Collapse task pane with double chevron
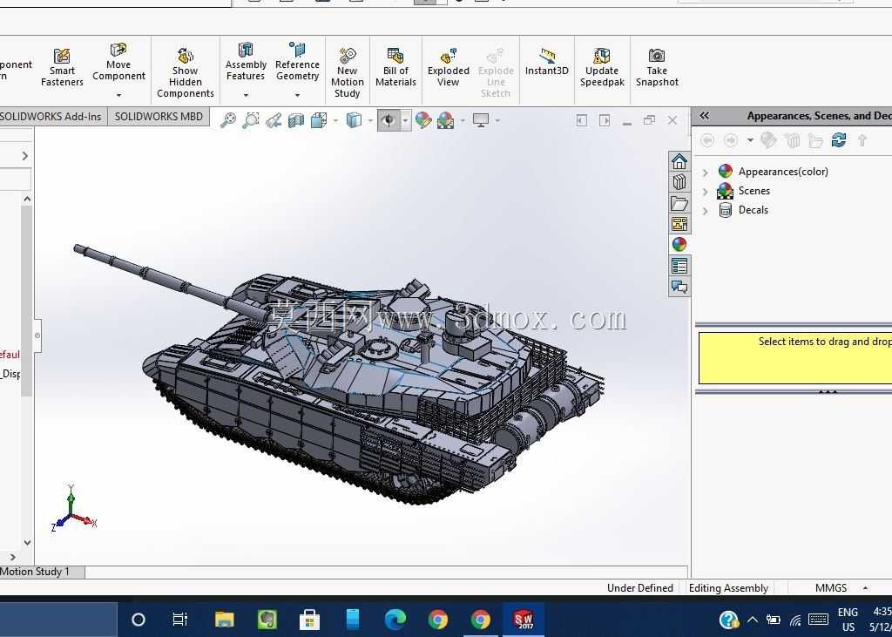This screenshot has width=892, height=637. tap(704, 116)
